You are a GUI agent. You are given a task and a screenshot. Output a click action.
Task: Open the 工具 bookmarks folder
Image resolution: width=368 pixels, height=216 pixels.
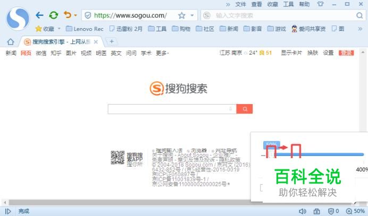pyautogui.click(x=157, y=29)
